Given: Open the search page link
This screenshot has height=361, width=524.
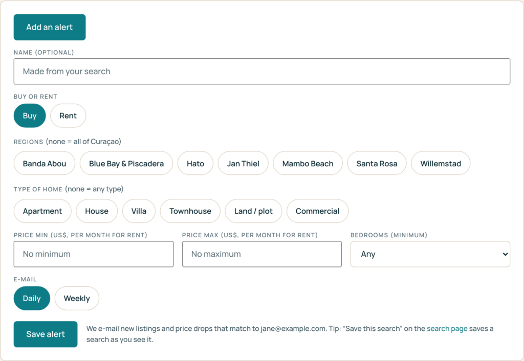Looking at the screenshot, I should (x=447, y=329).
